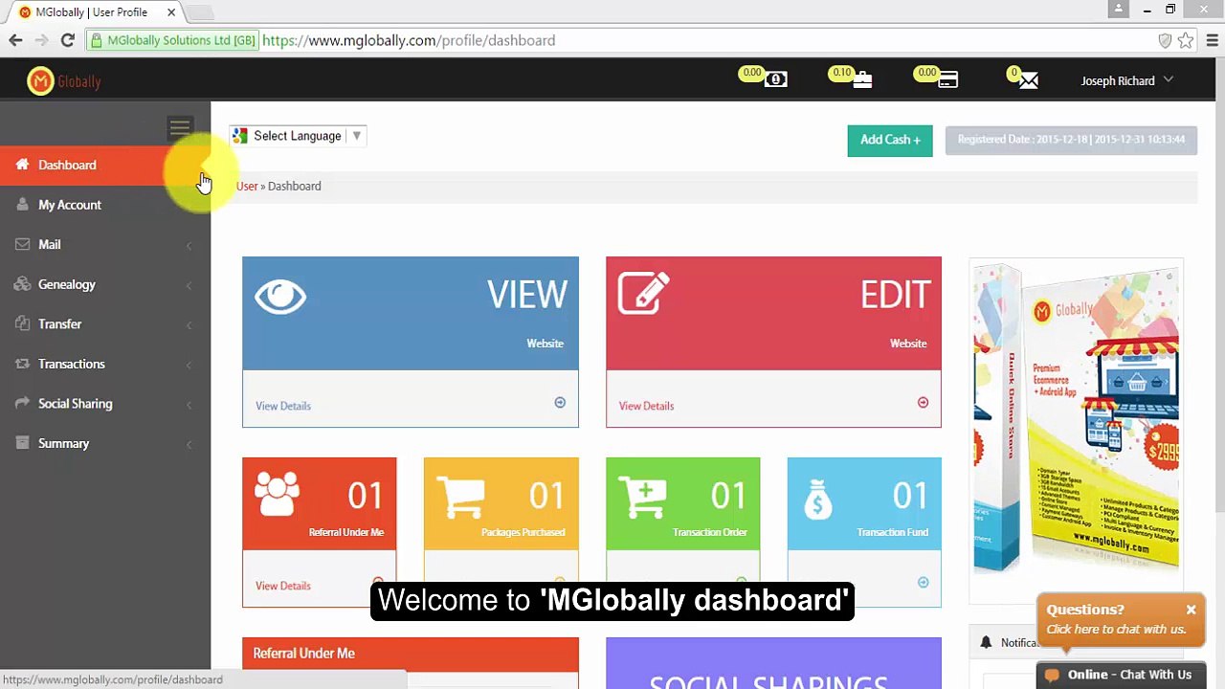Expand the Summary sidebar submenu arrow
The image size is (1225, 689).
pos(189,444)
